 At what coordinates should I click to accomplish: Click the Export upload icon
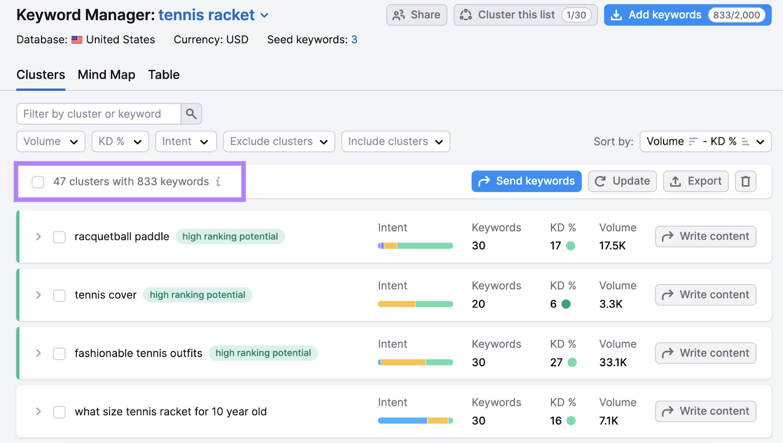pyautogui.click(x=675, y=181)
